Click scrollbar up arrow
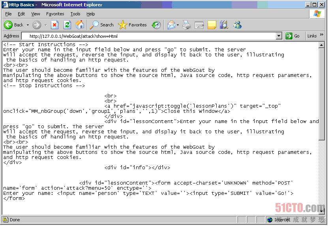Viewport: 328px width, 226px height. click(321, 45)
